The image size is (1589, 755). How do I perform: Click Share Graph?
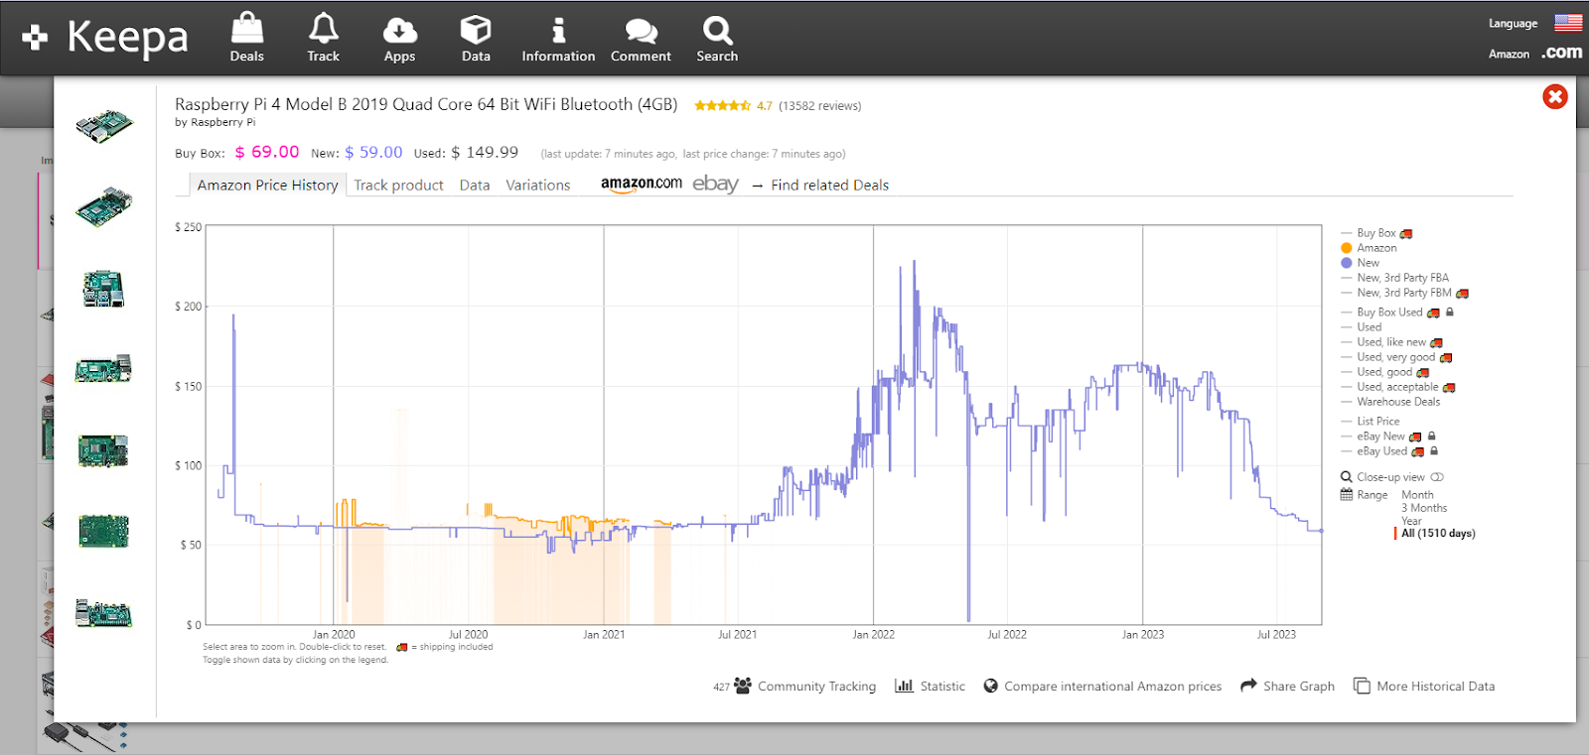pyautogui.click(x=1287, y=686)
